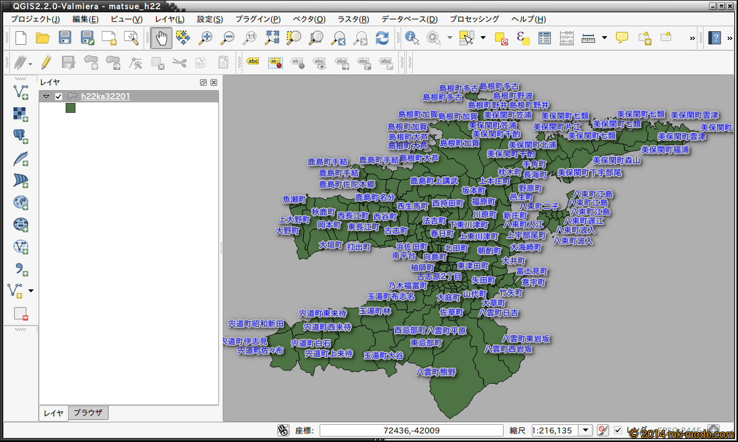Click the Add Vector Layer sidebar icon
The height and width of the screenshot is (442, 738).
pos(21,92)
